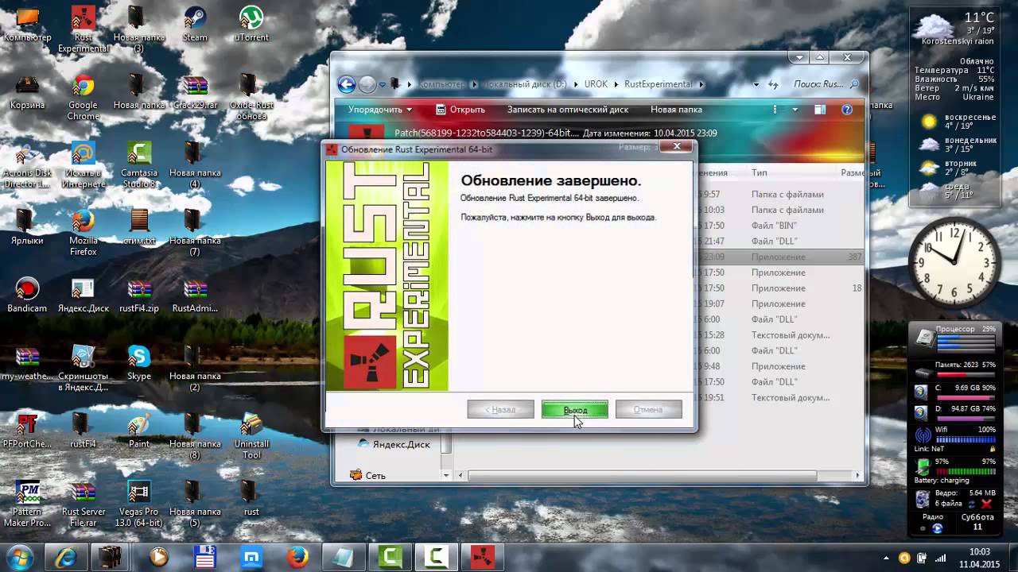Image resolution: width=1018 pixels, height=572 pixels.
Task: Click the Отмена button in the updater
Action: [x=648, y=410]
